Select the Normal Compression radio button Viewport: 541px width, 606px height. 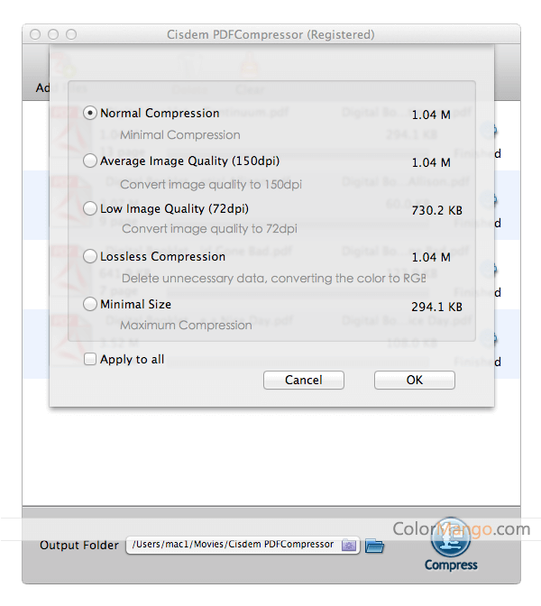89,114
